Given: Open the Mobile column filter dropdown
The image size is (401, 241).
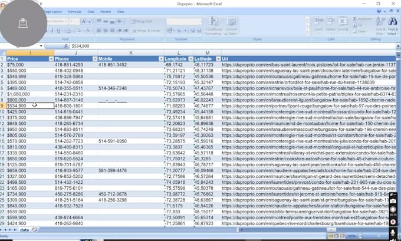Looking at the screenshot, I should [161, 59].
